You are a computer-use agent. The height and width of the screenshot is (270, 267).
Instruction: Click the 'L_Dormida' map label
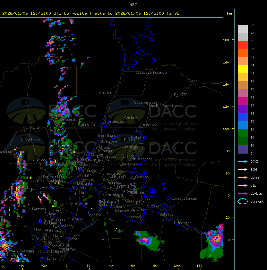(183, 223)
